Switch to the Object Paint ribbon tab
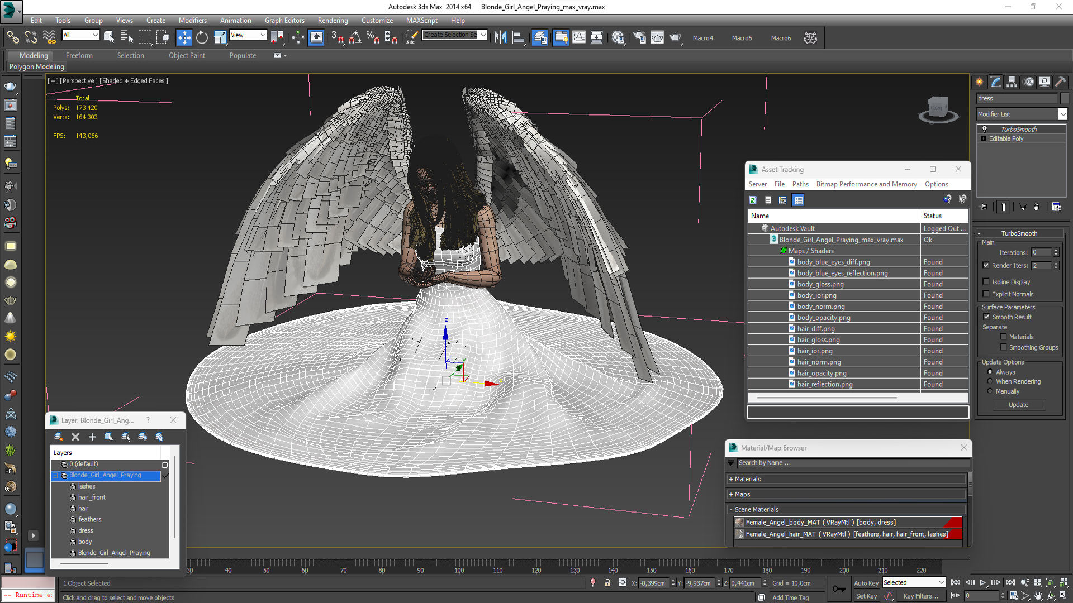The height and width of the screenshot is (603, 1073). click(x=187, y=55)
